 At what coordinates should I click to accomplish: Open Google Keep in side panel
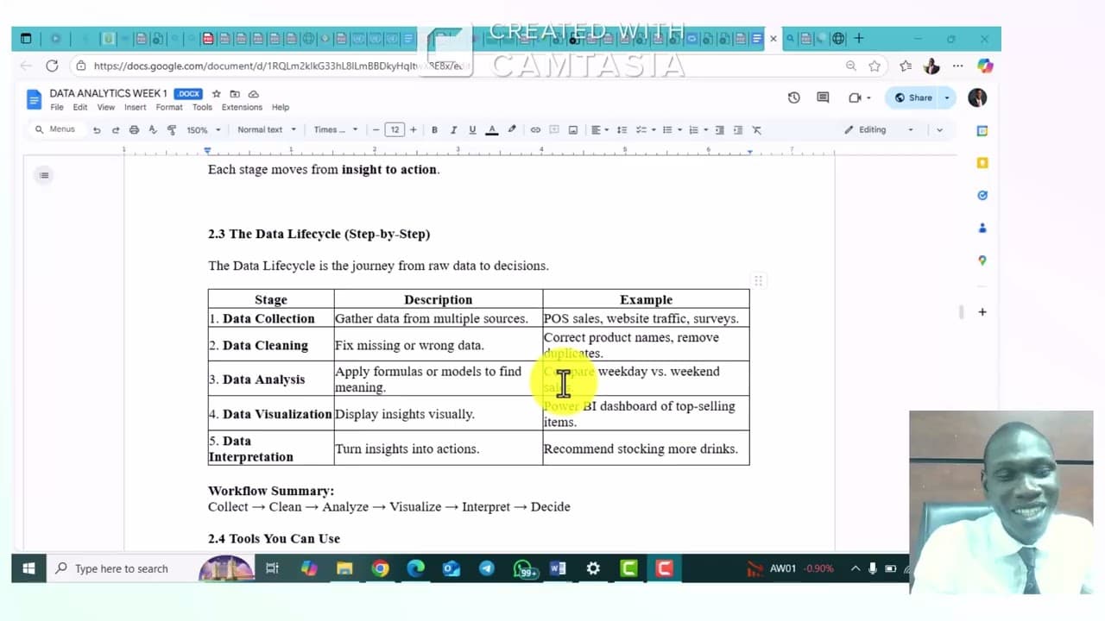(x=982, y=163)
